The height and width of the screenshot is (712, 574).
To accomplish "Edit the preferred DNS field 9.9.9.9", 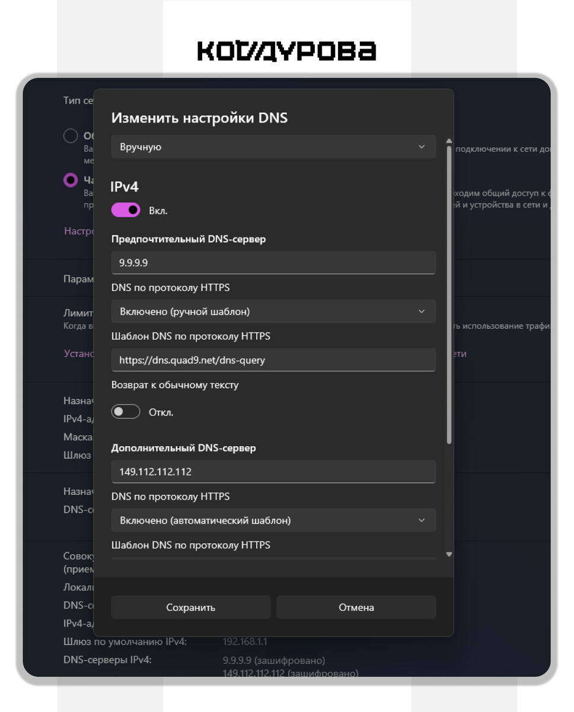I will [273, 263].
